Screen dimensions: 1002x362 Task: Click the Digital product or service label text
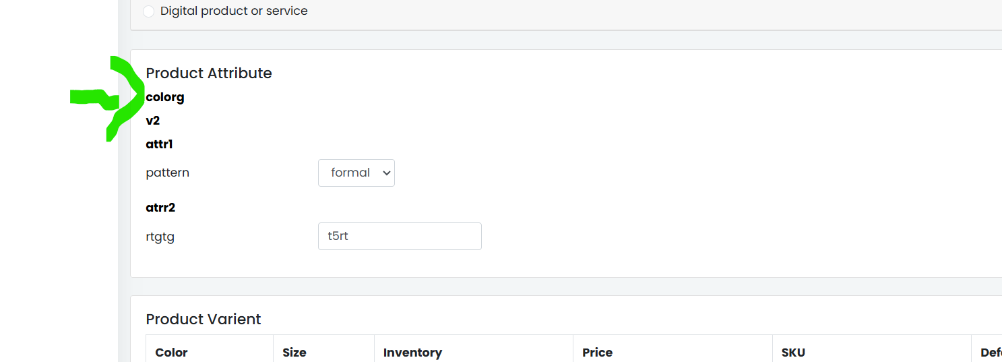point(234,11)
